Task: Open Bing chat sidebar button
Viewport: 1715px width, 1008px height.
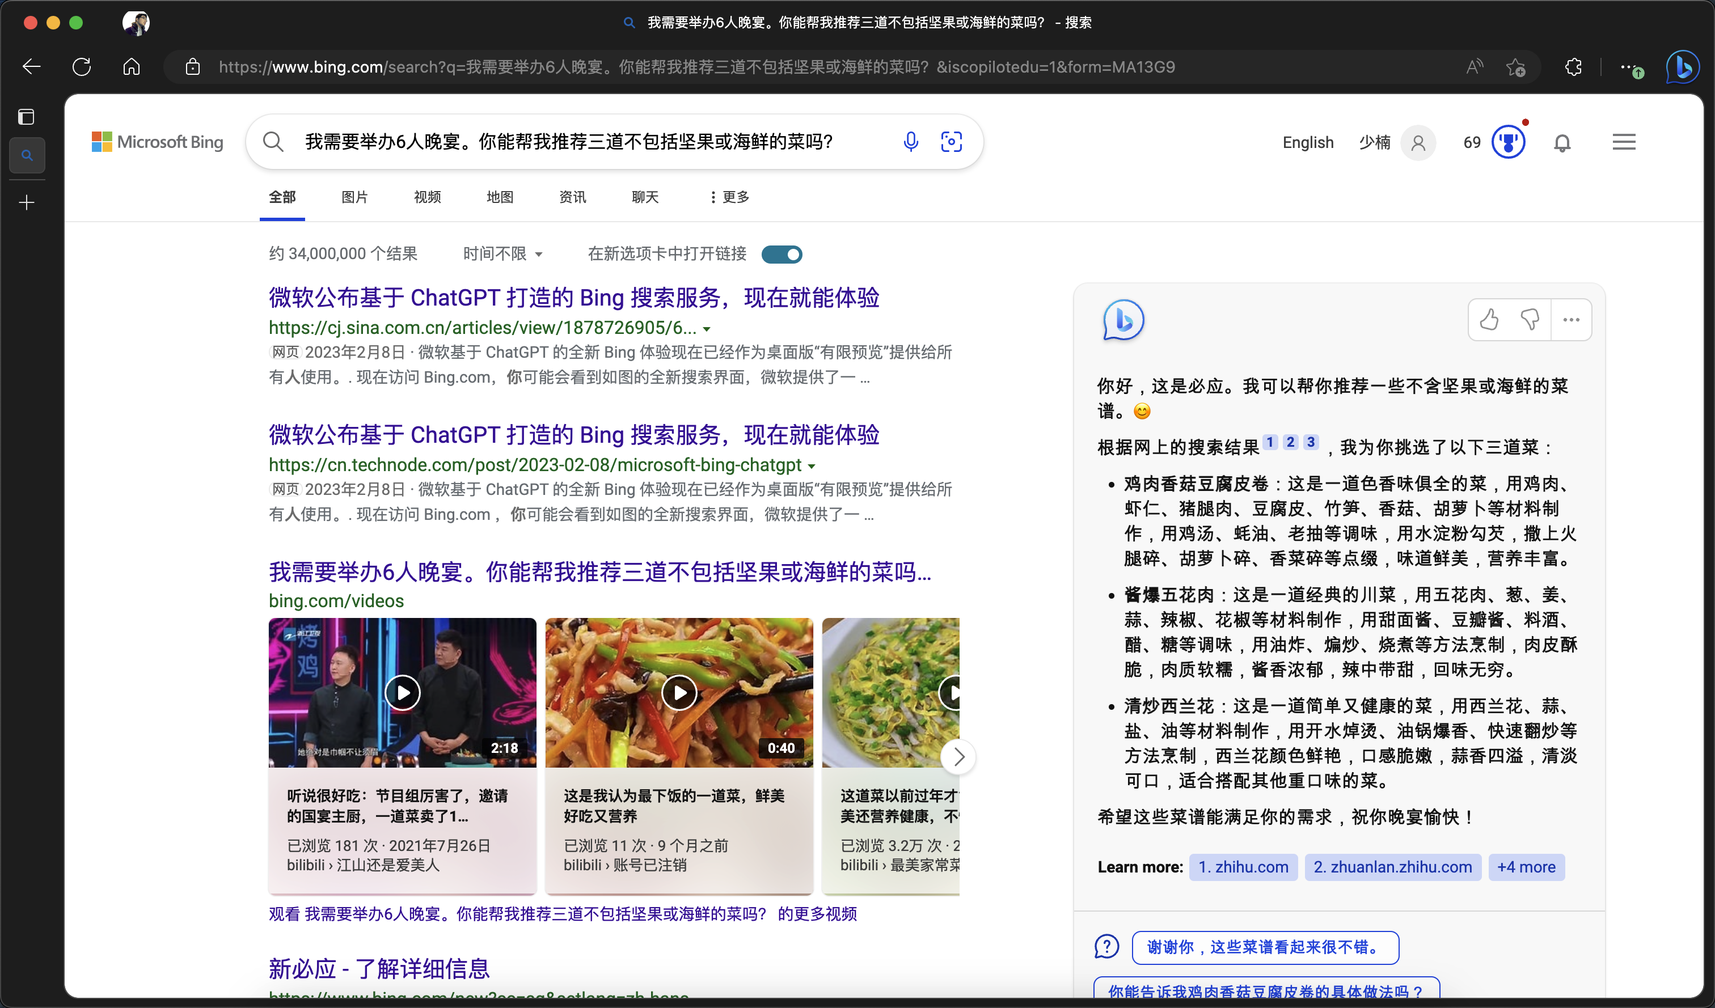Action: pos(1682,67)
